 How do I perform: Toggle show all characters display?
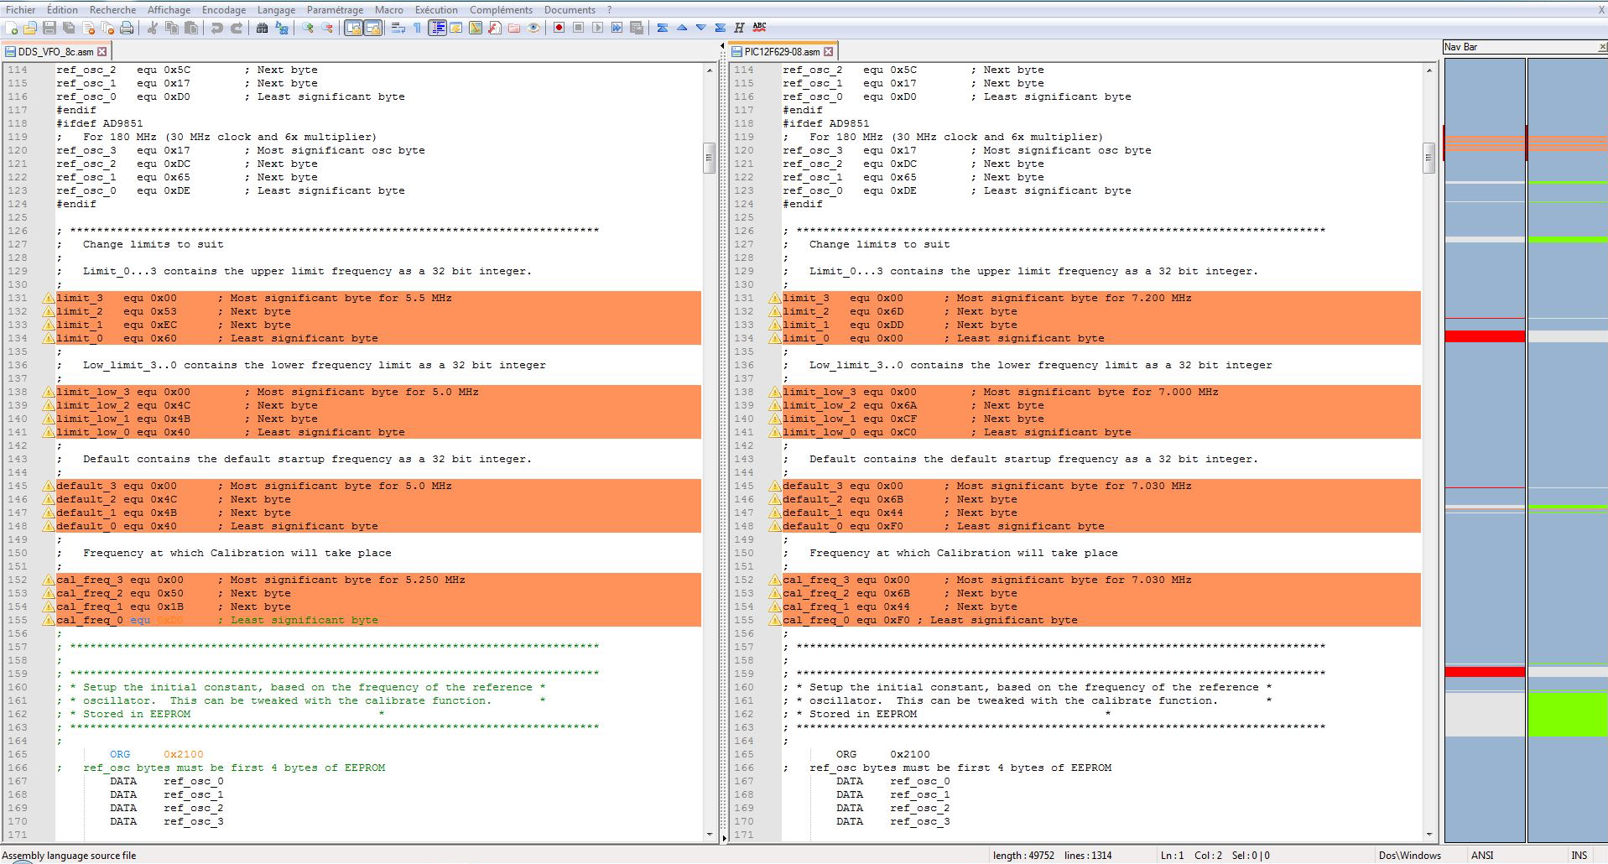point(418,28)
